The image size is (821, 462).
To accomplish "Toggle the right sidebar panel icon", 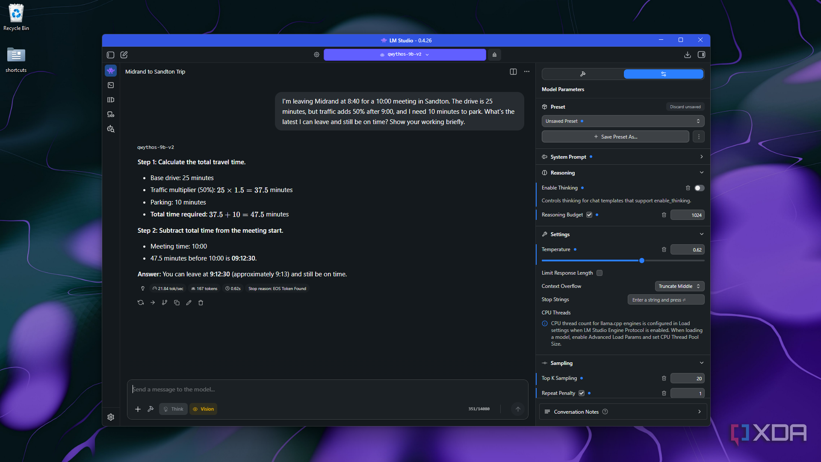I will (x=701, y=55).
